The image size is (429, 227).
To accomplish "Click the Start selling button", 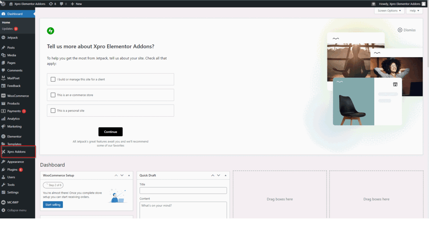I will click(x=53, y=205).
